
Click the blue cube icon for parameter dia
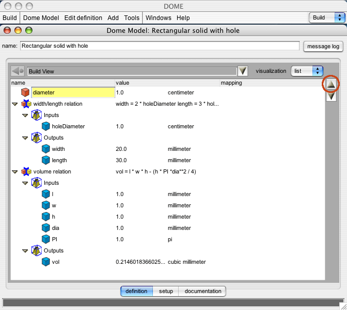tap(46, 228)
